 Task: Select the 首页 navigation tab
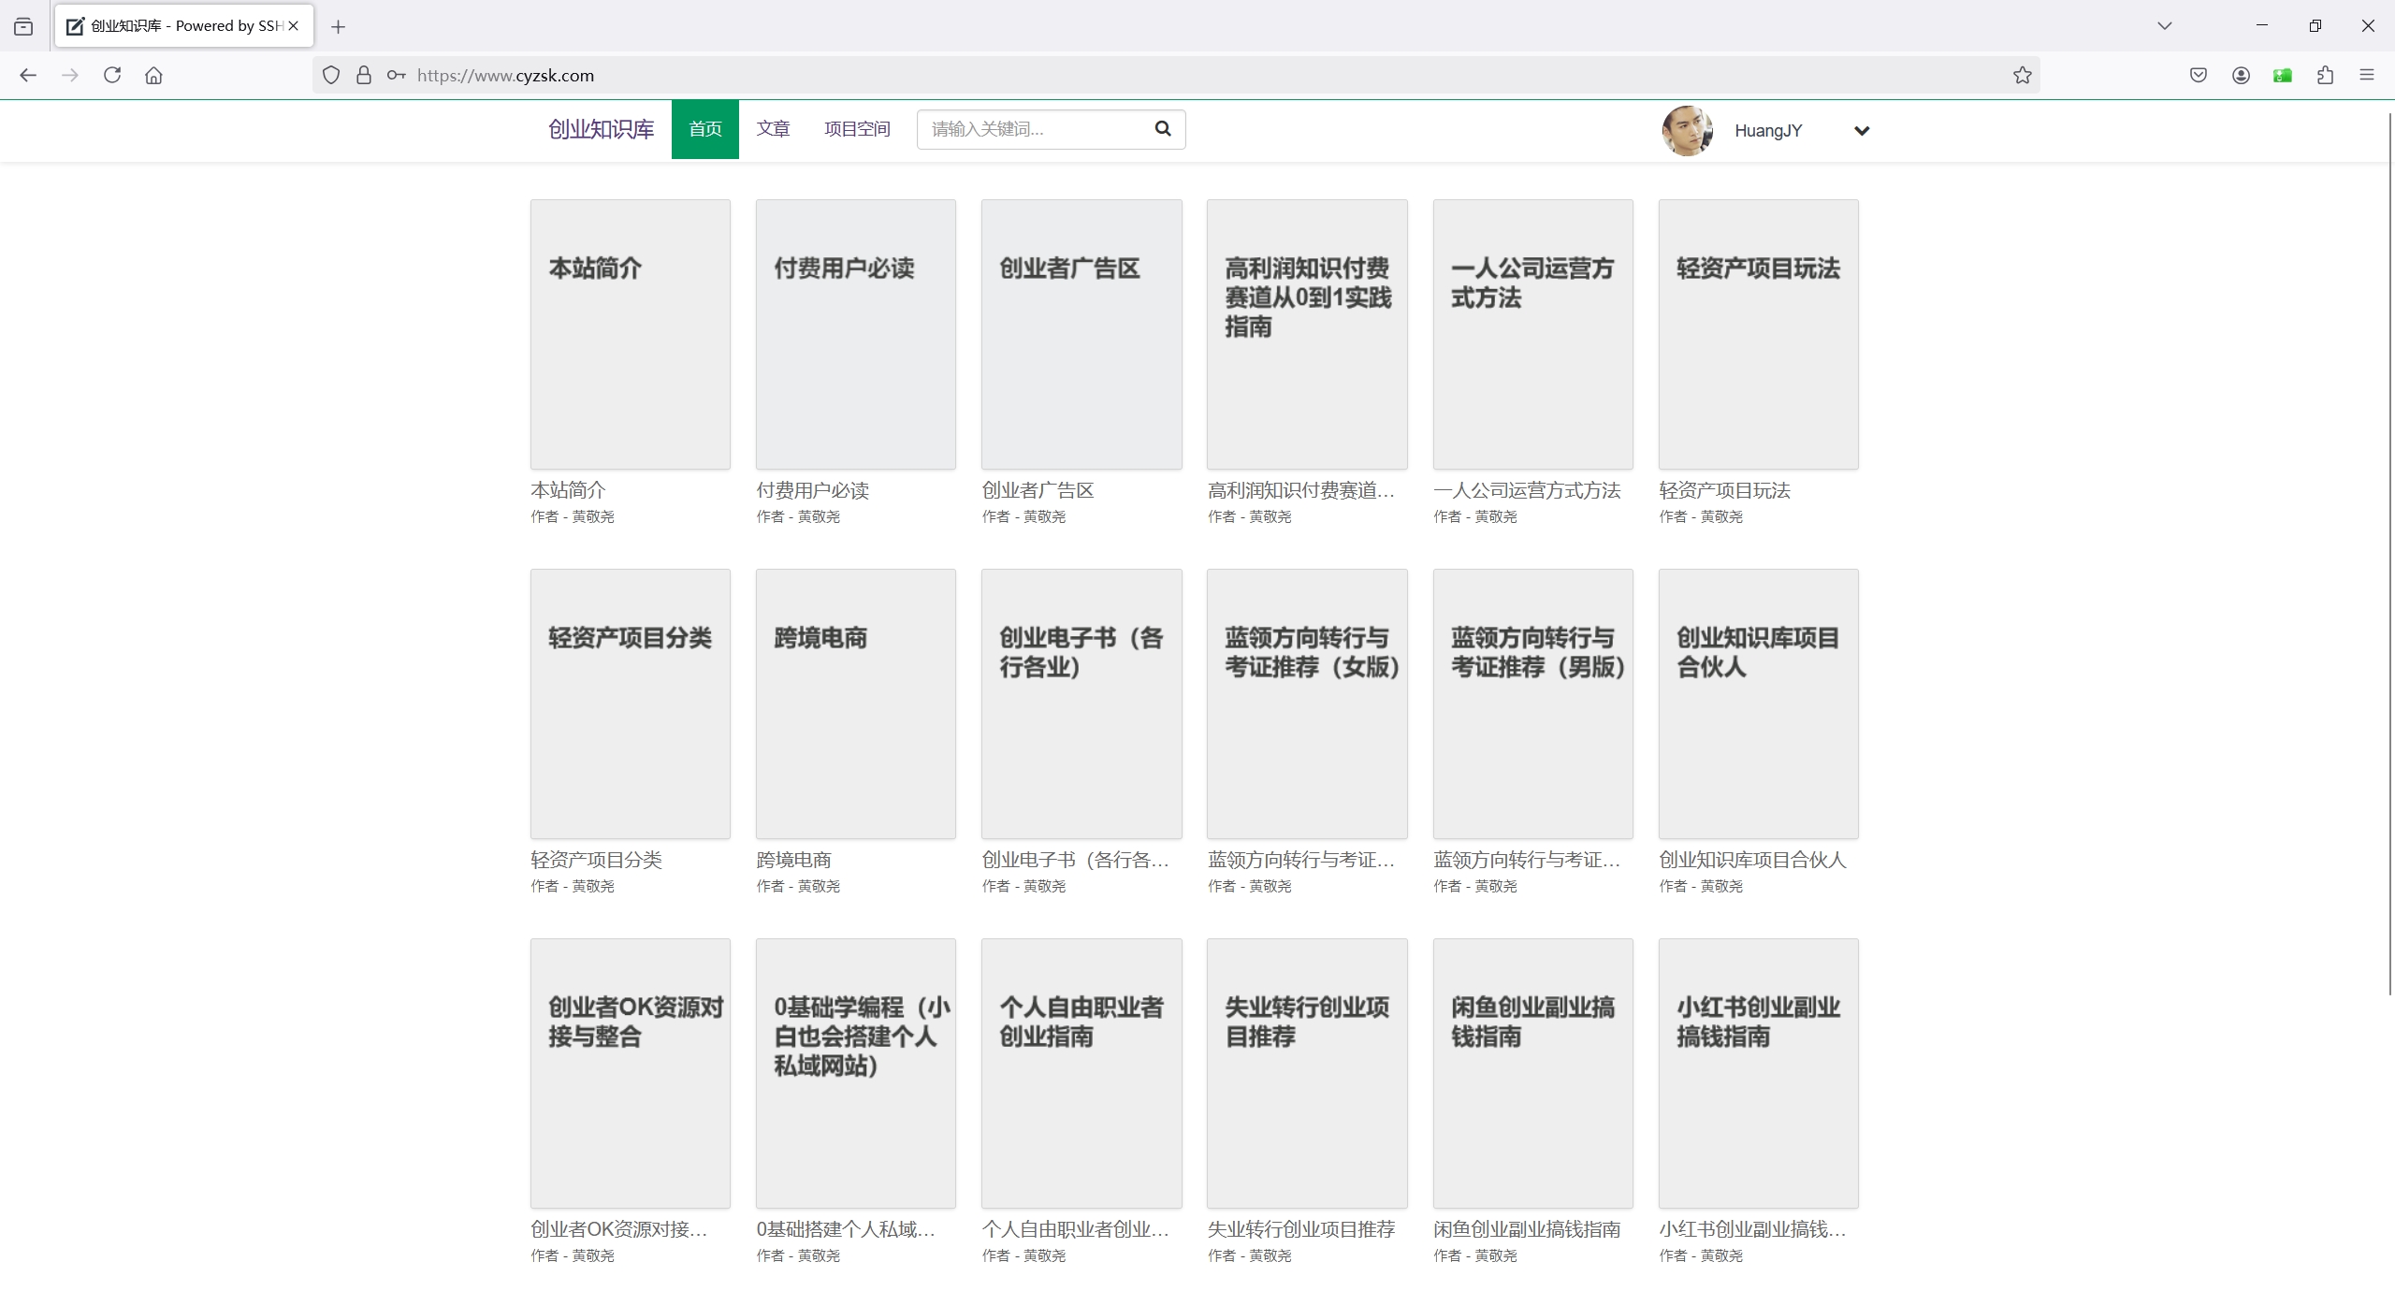coord(705,129)
